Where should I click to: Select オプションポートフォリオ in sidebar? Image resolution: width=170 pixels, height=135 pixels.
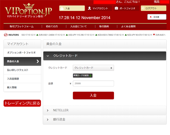point(22,53)
